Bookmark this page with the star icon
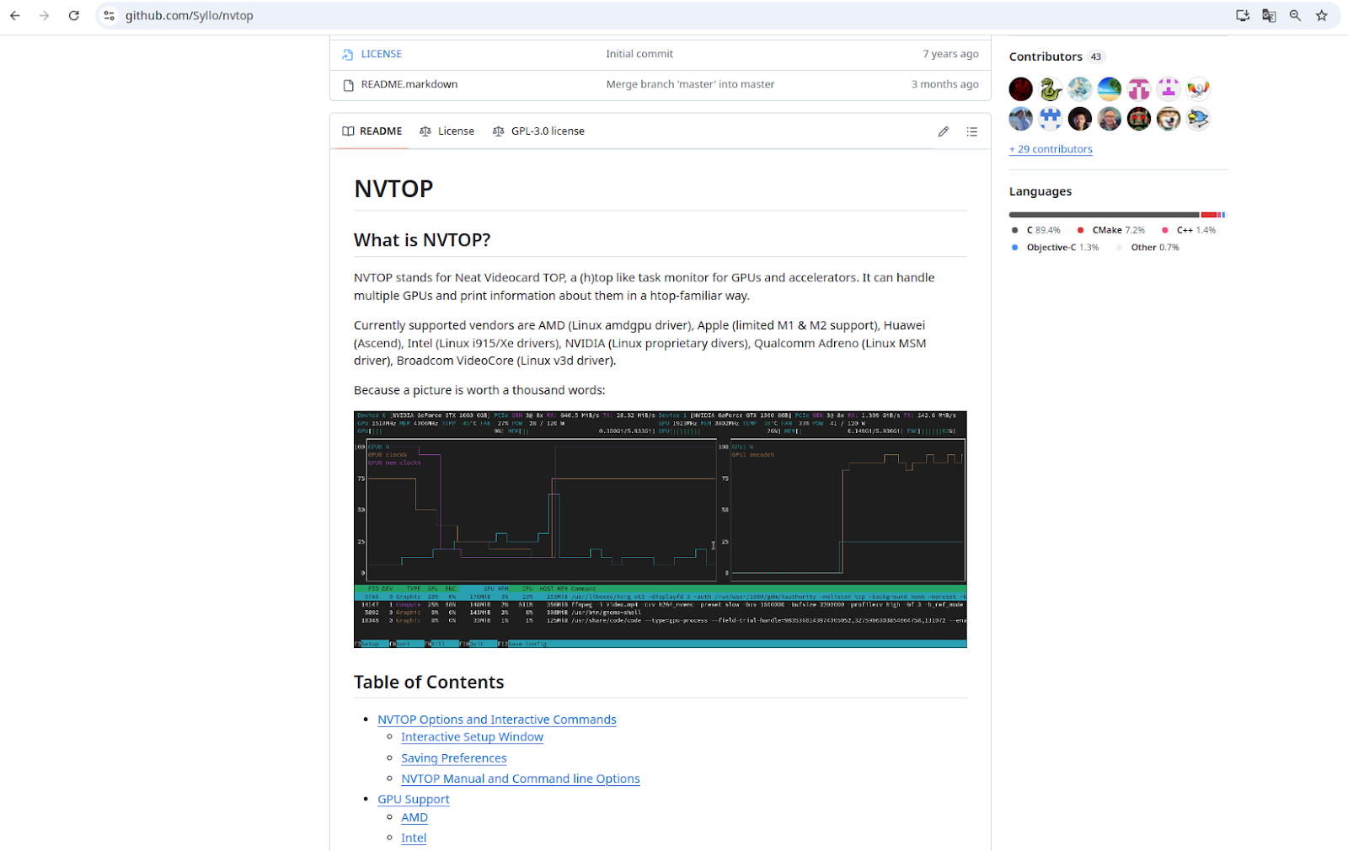Viewport: 1348px width, 851px height. [x=1322, y=15]
